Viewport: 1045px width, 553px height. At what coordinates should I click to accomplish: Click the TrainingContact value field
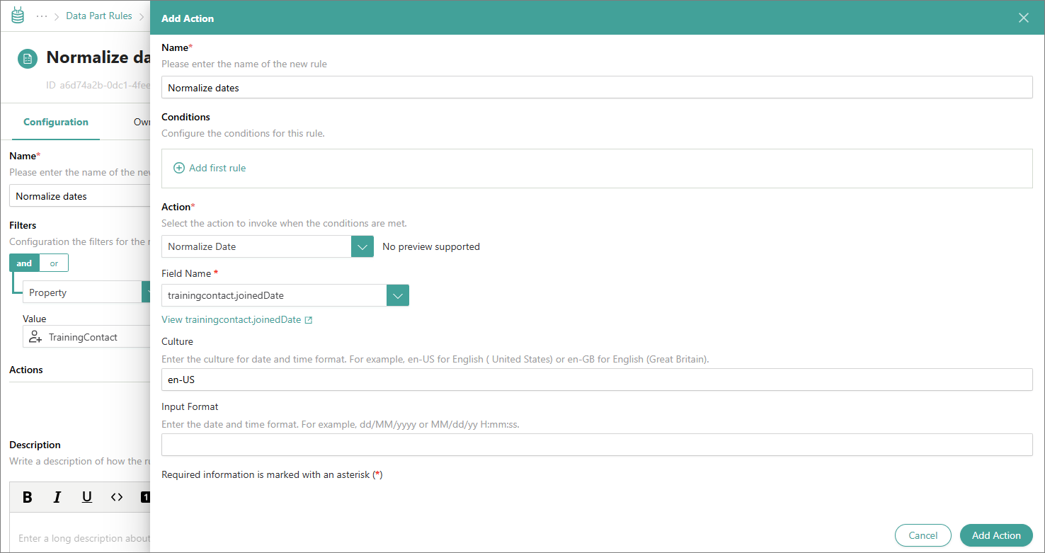tap(86, 337)
